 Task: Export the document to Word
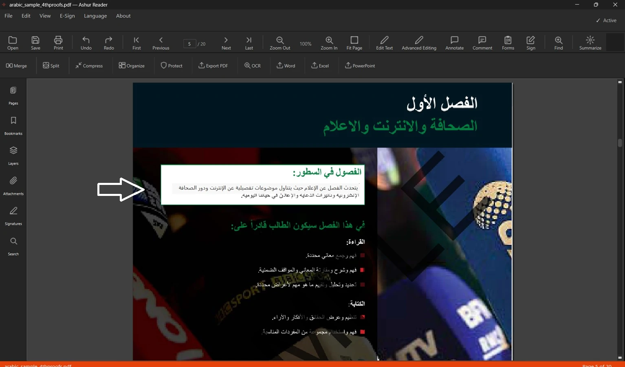pyautogui.click(x=286, y=66)
